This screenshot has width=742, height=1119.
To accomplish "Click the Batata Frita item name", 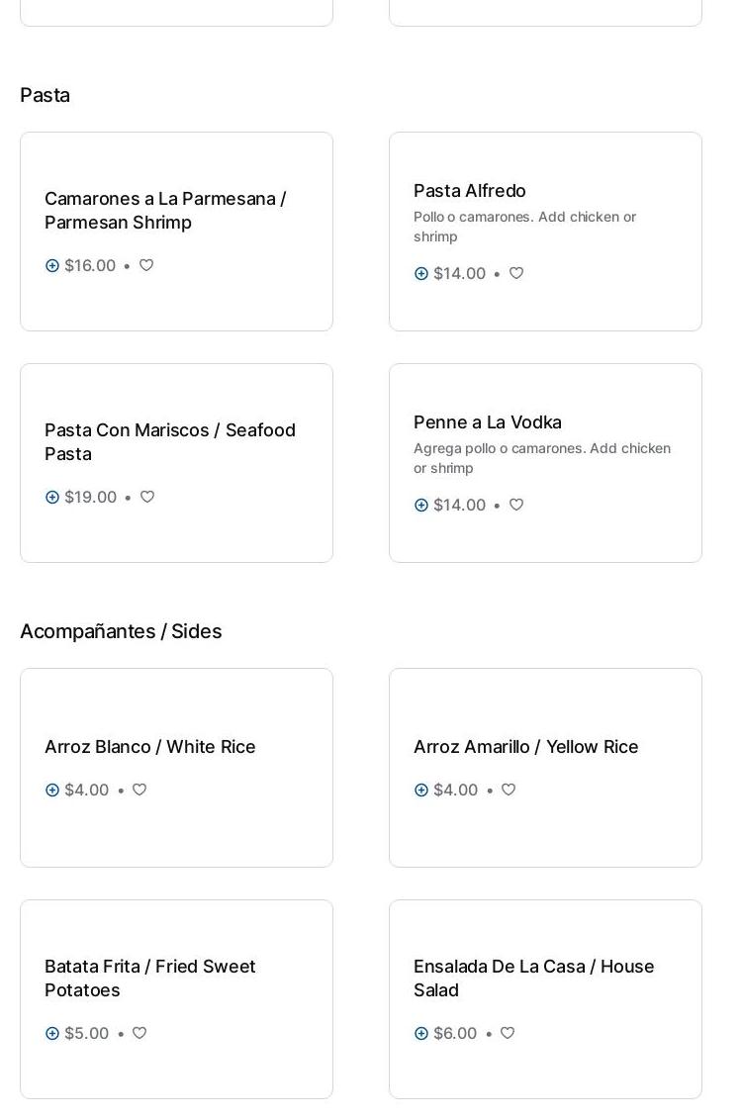I will pos(150,978).
